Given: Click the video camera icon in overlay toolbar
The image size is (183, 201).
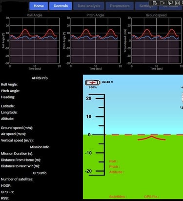Looking at the screenshot, I should [162, 3].
